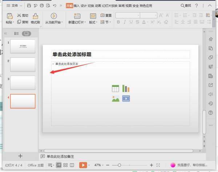Click the insert chart icon in placeholder
This screenshot has width=218, height=172.
point(126,89)
